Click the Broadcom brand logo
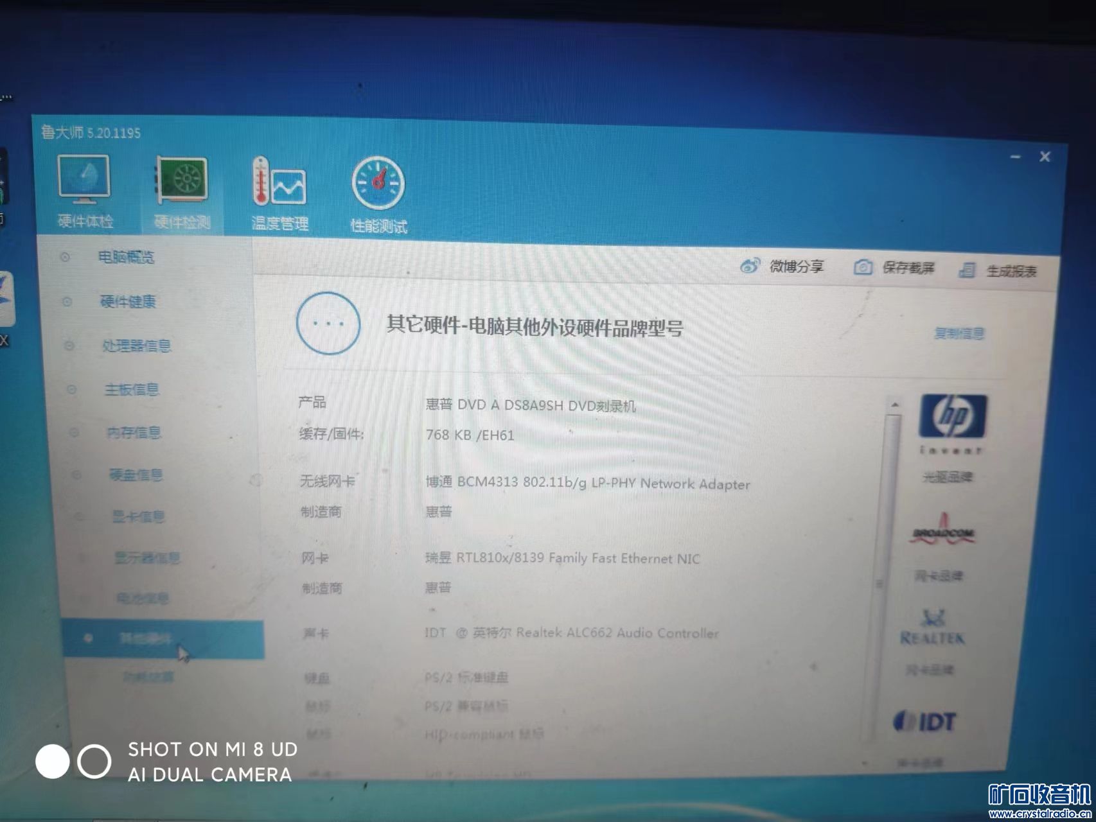This screenshot has height=822, width=1096. point(943,530)
